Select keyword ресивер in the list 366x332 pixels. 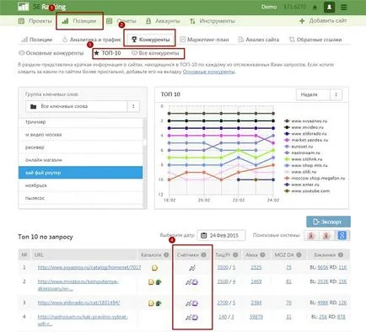[x=81, y=147]
